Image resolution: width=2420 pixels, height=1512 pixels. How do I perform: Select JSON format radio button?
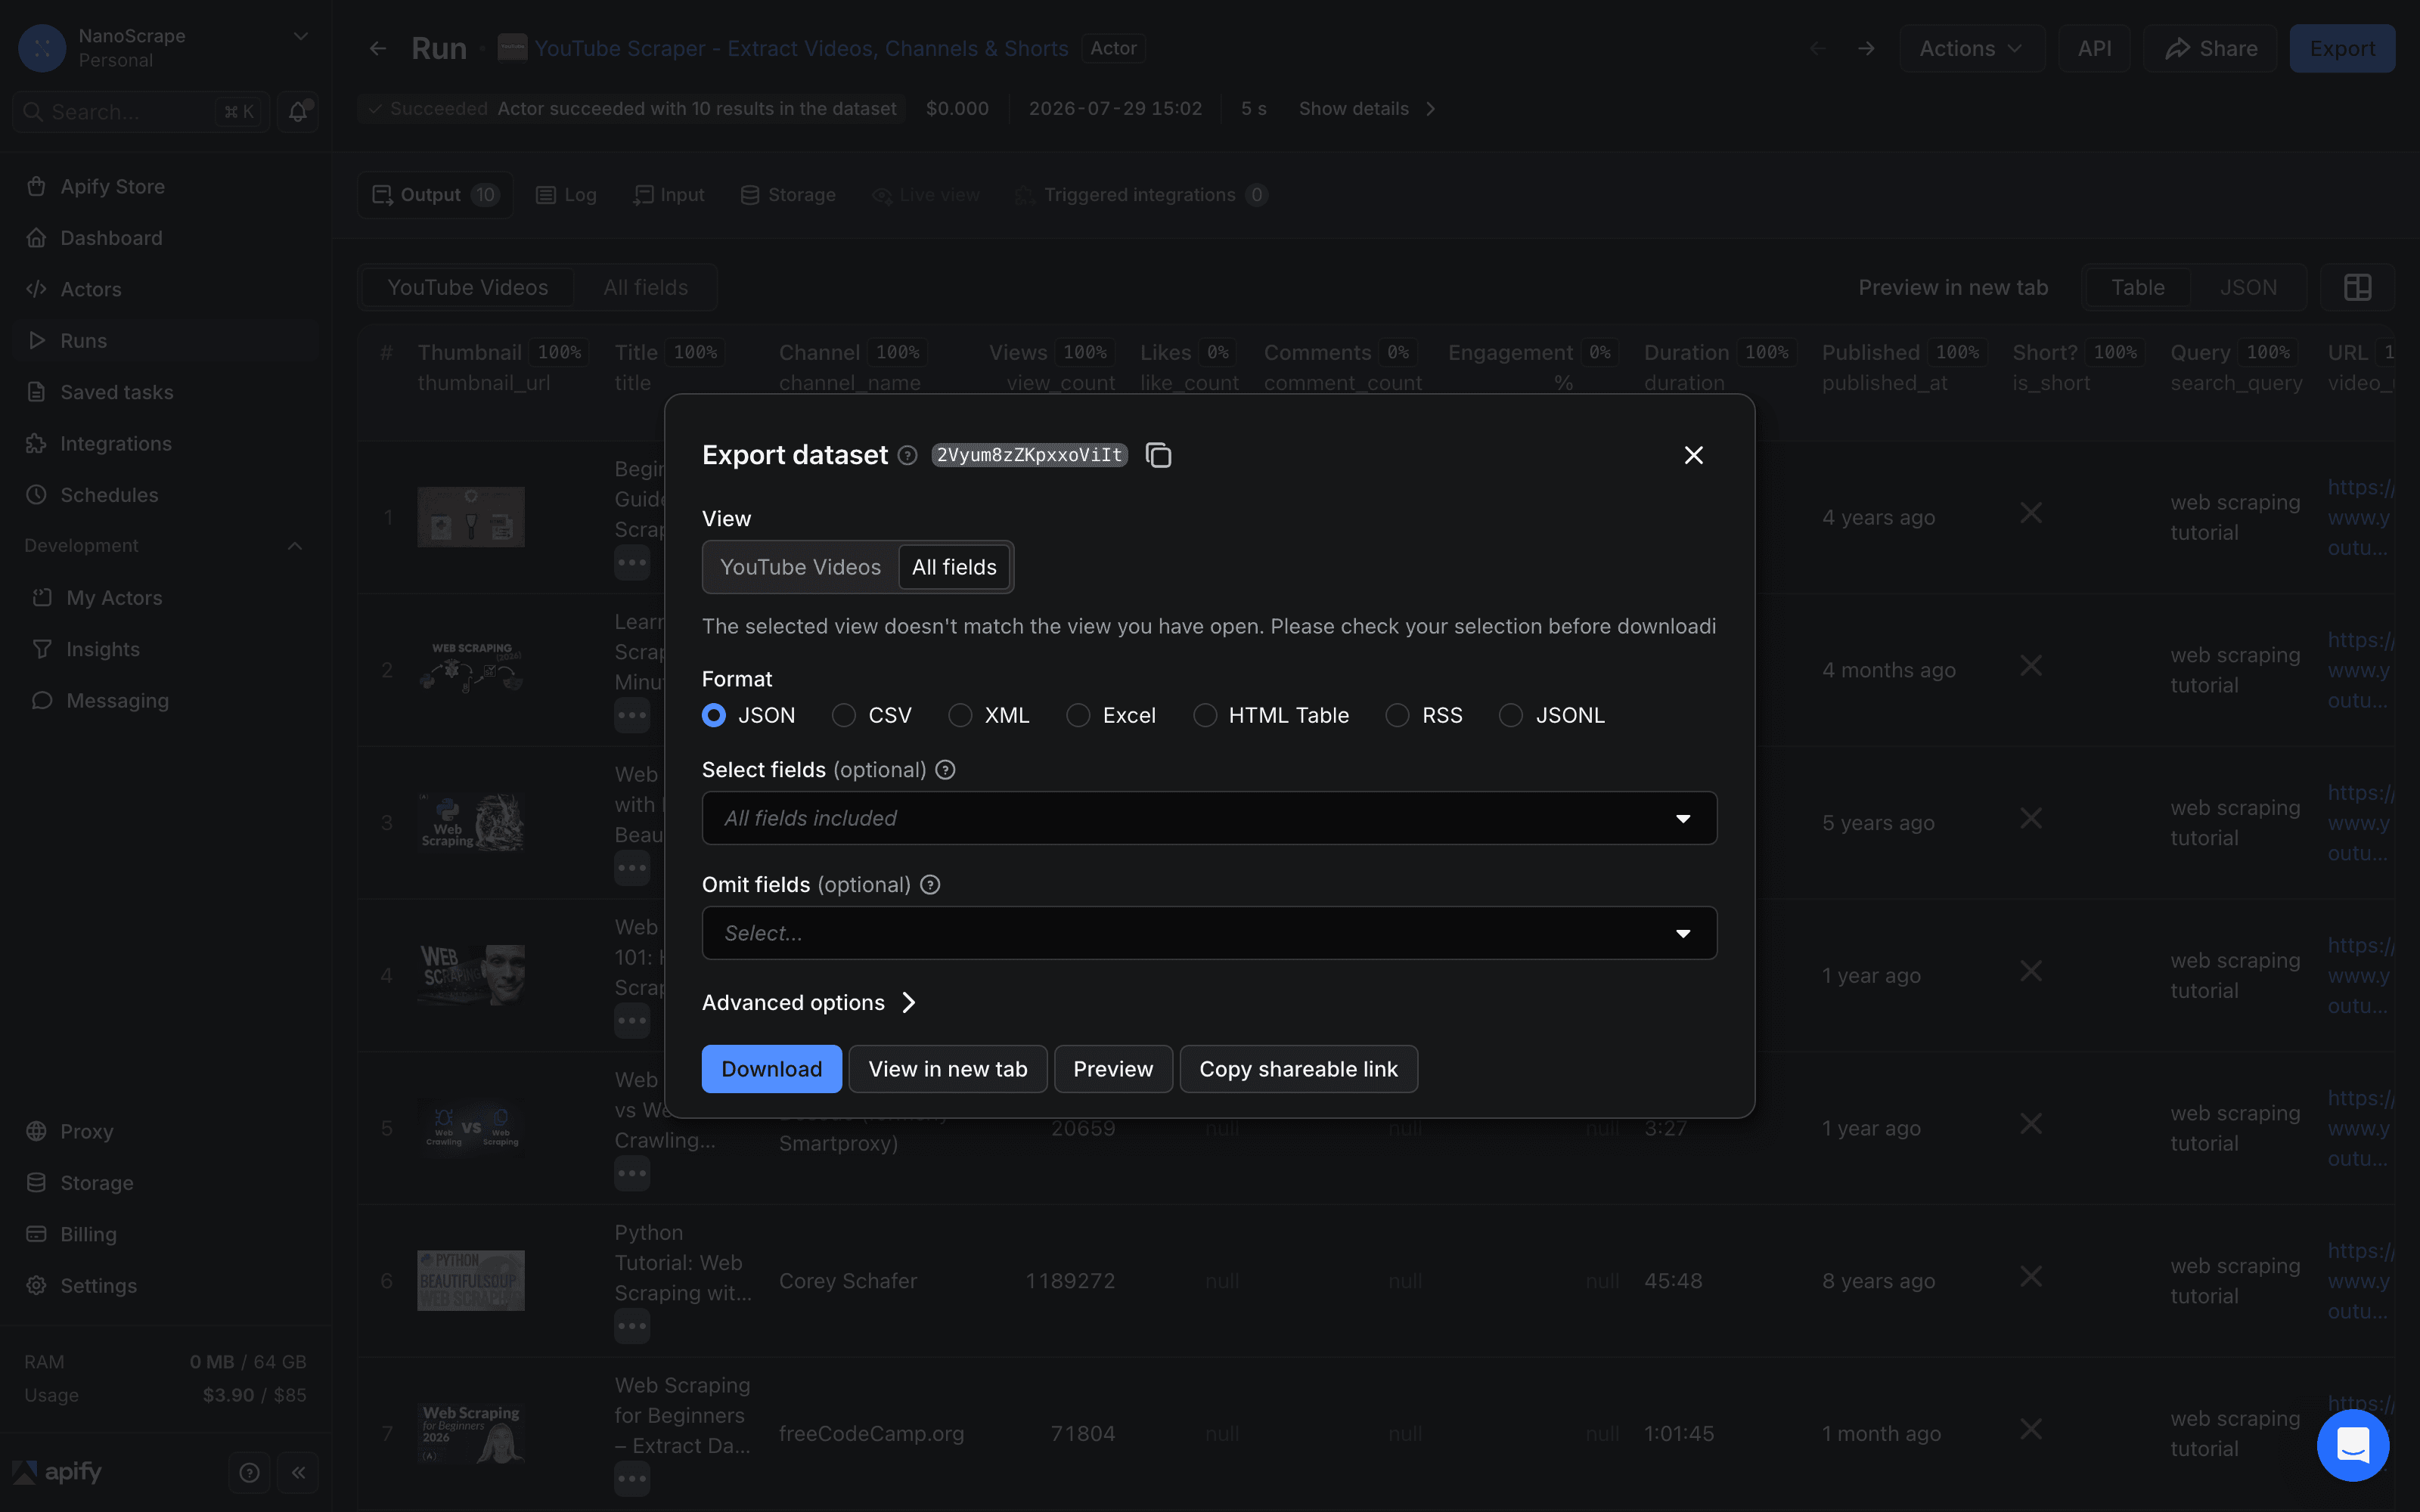(x=714, y=715)
